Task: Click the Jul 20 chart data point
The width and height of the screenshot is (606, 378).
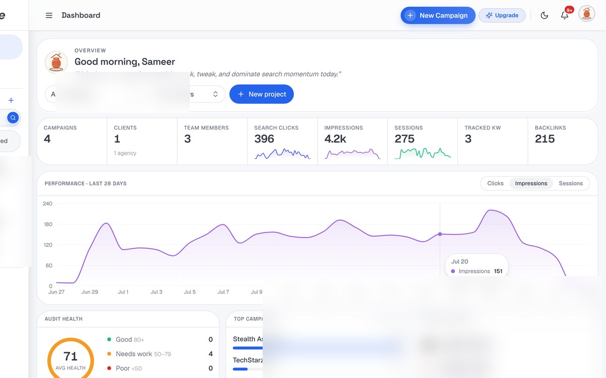Action: coord(440,234)
